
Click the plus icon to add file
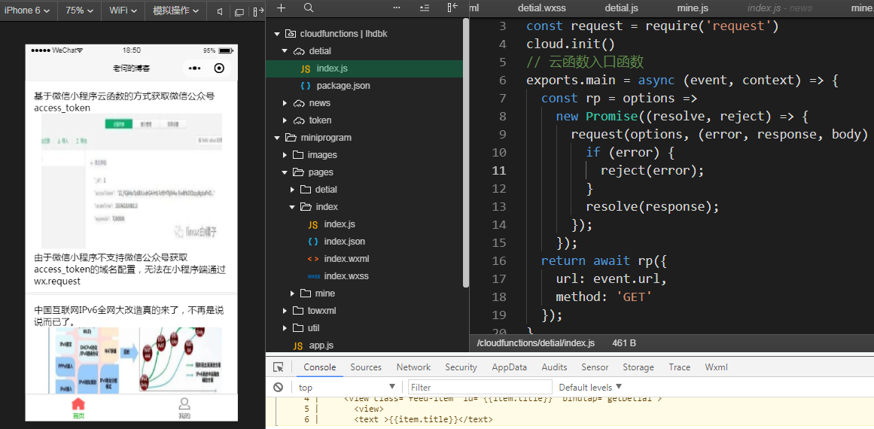pos(282,8)
